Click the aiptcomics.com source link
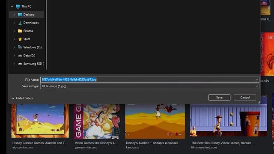This screenshot has width=274, height=154. coord(23,148)
